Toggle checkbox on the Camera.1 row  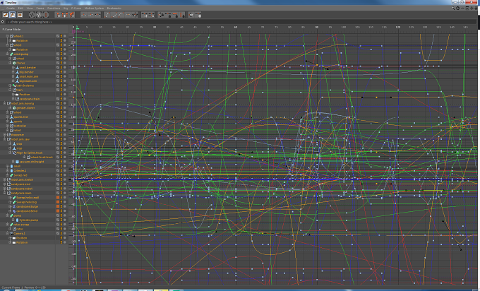(x=58, y=233)
